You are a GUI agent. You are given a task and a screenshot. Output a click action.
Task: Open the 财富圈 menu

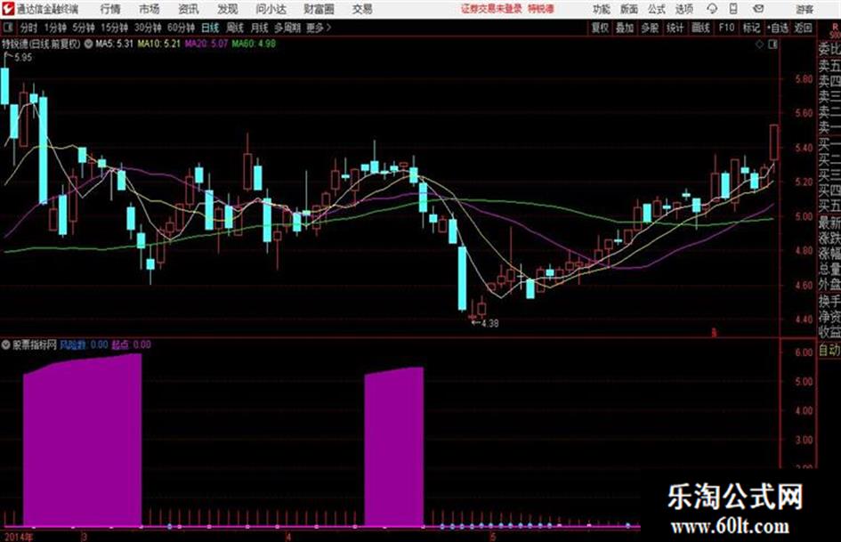(x=319, y=9)
